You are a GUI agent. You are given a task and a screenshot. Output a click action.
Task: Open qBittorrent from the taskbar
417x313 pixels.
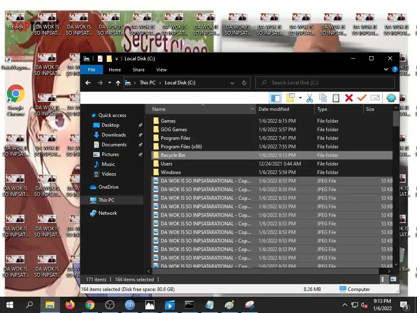[130, 305]
